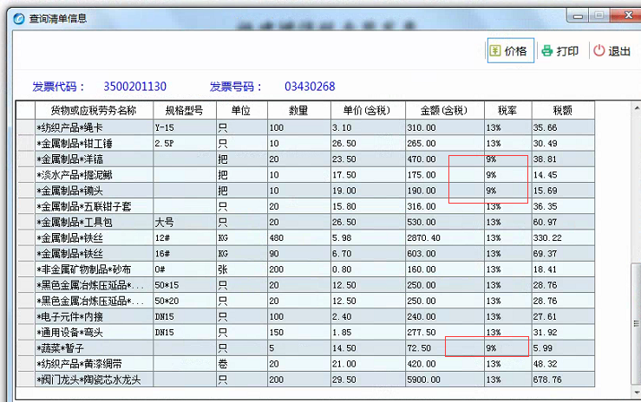Click invoice number 03430268
641x402 pixels.
[x=310, y=87]
